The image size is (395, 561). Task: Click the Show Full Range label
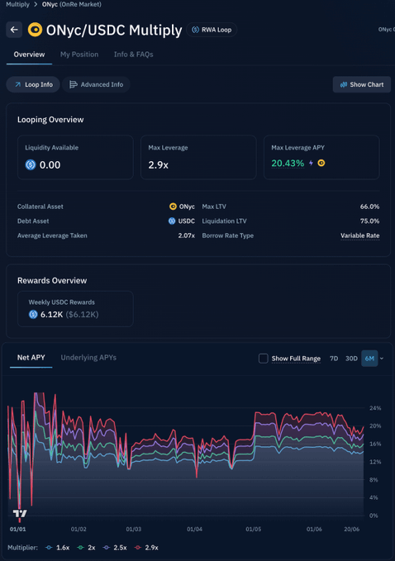pyautogui.click(x=296, y=359)
